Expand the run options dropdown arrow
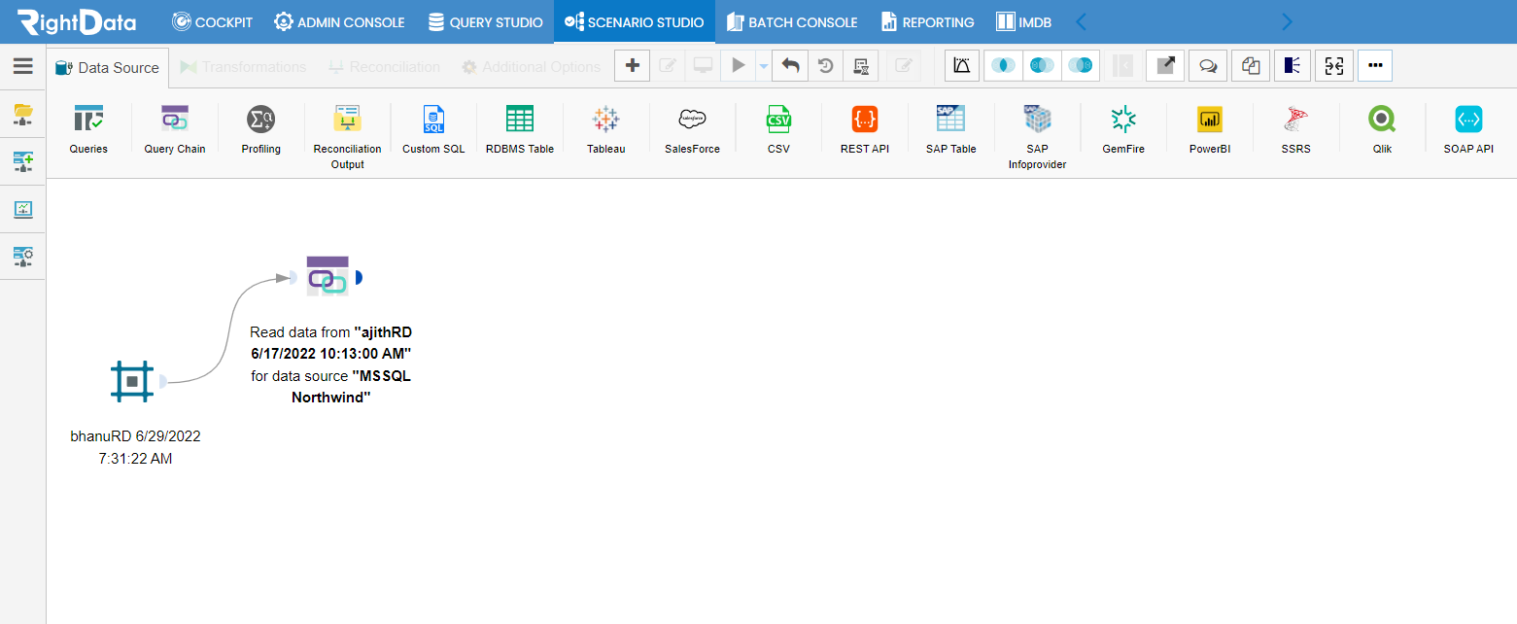This screenshot has width=1517, height=624. pyautogui.click(x=763, y=66)
